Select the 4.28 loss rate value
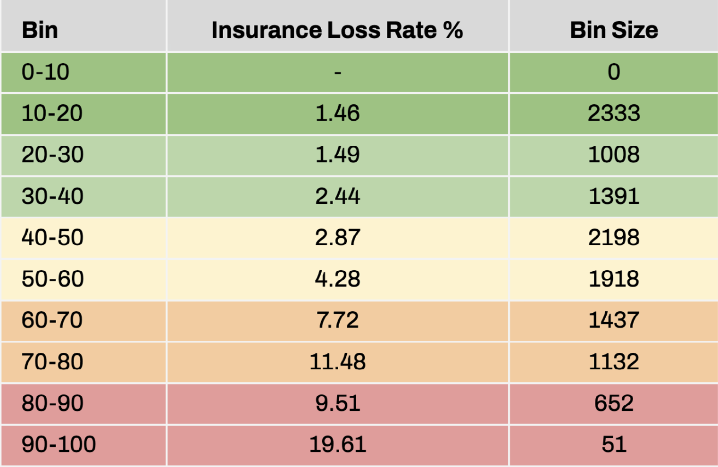 (337, 279)
